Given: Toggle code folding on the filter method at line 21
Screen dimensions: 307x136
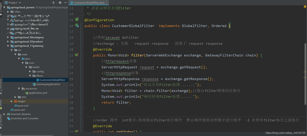Looking at the screenshot, I should [83, 55].
